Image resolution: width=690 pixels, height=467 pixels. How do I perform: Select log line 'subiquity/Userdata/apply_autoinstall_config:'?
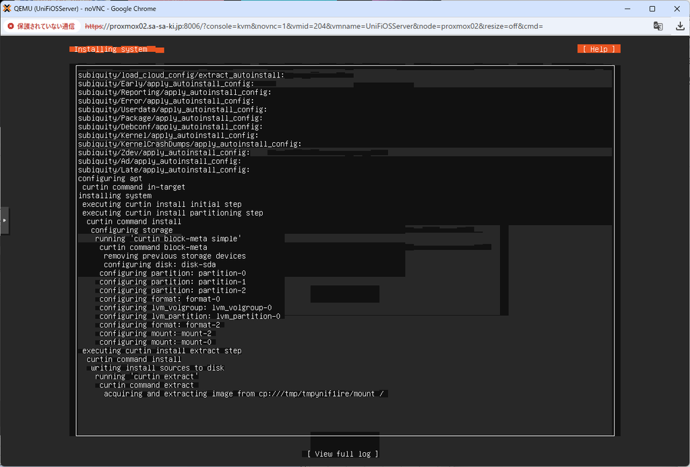[172, 110]
